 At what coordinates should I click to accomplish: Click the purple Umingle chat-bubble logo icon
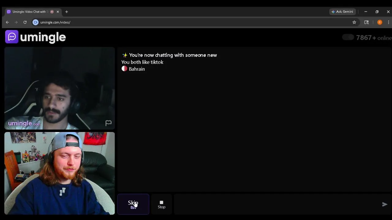tap(12, 37)
